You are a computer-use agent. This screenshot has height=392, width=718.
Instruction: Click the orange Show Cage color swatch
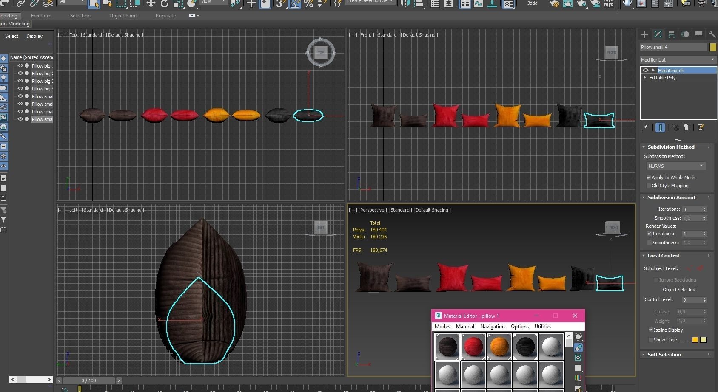(695, 340)
